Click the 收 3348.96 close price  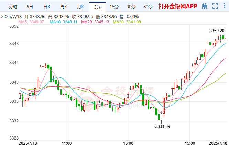(x=83, y=17)
